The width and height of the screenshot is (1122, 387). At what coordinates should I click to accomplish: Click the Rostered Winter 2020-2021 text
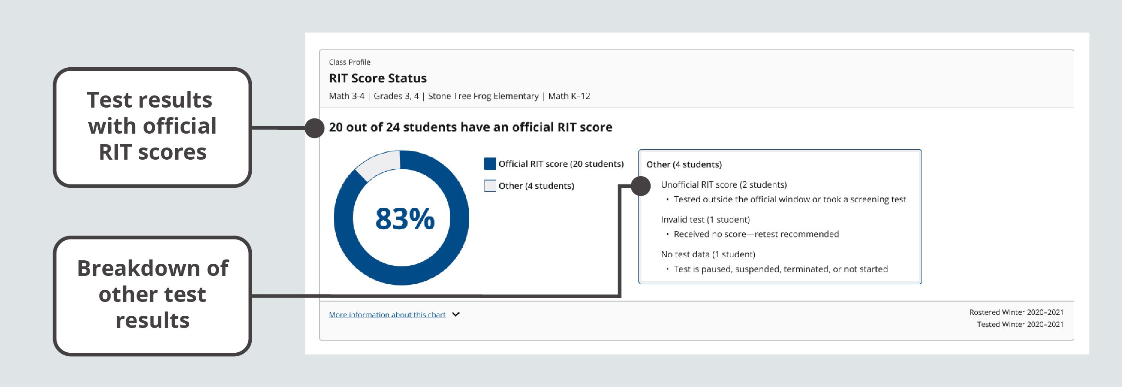1016,312
